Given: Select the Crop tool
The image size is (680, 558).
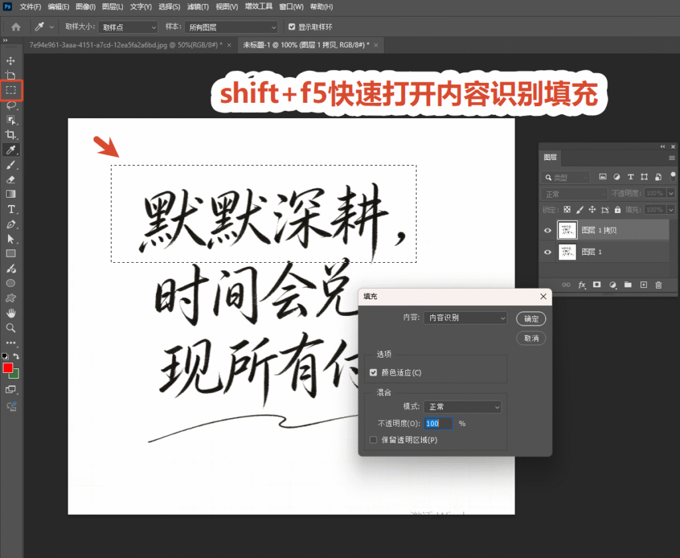Looking at the screenshot, I should [11, 135].
